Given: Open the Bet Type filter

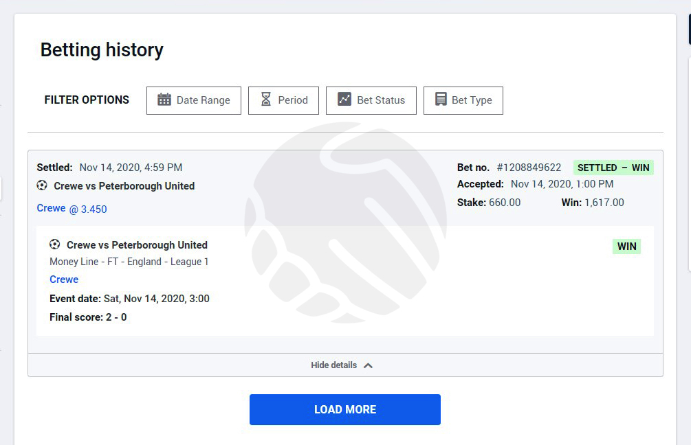Looking at the screenshot, I should click(463, 100).
